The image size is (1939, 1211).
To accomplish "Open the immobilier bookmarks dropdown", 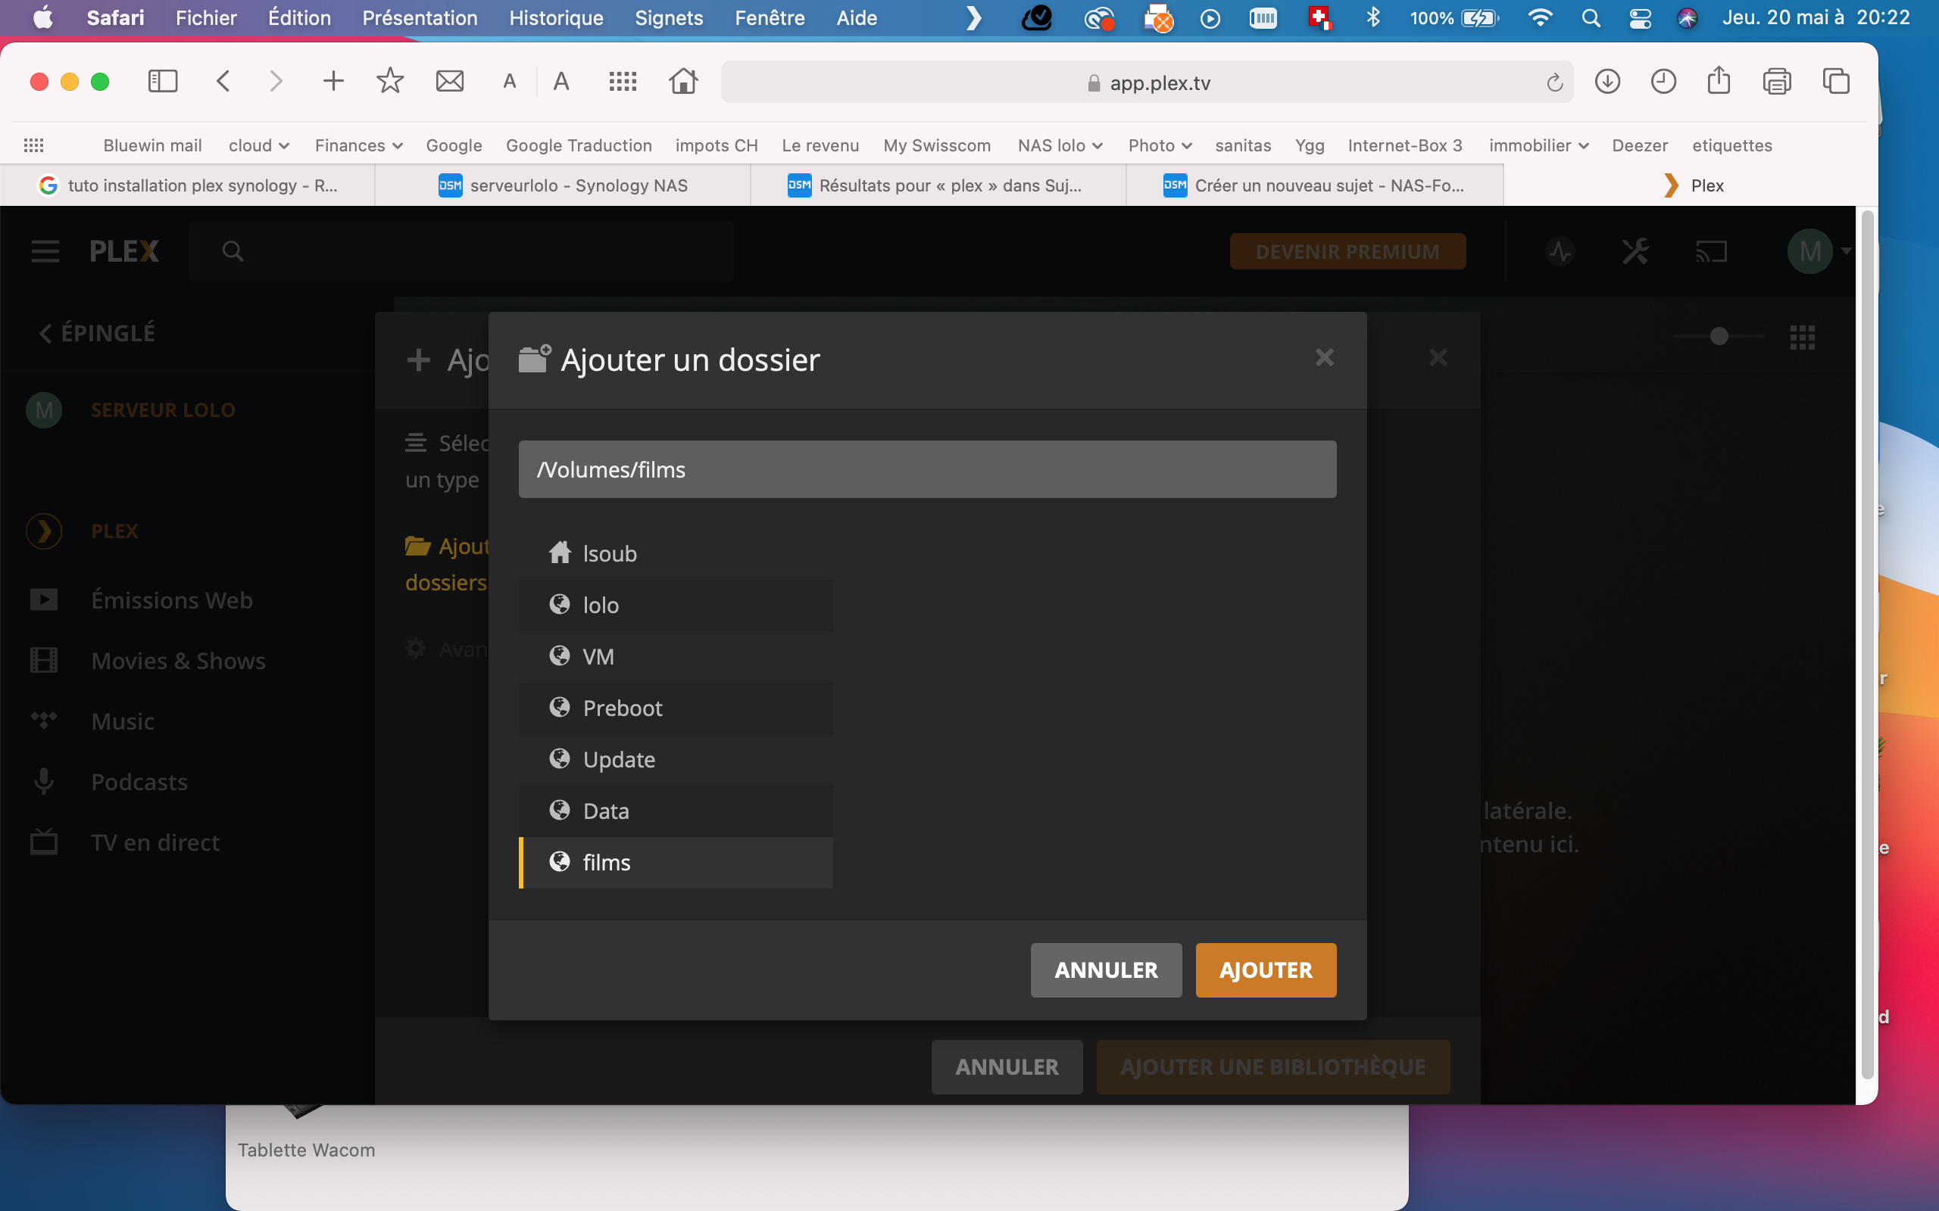I will tap(1538, 146).
